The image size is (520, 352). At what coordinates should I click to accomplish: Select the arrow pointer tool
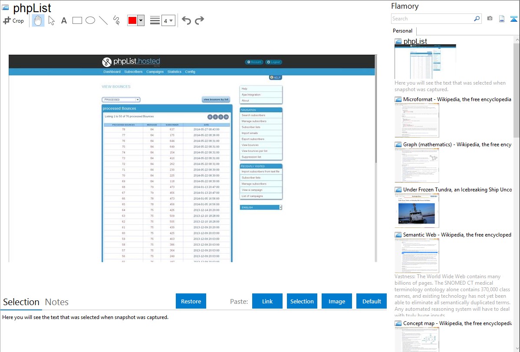(x=51, y=20)
